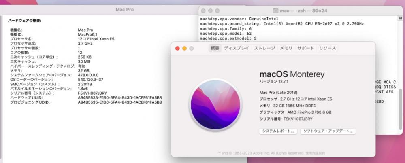Image resolution: width=405 pixels, height=163 pixels.
Task: Click the machdep.cpu.family line in Terminal
Action: coord(226,29)
